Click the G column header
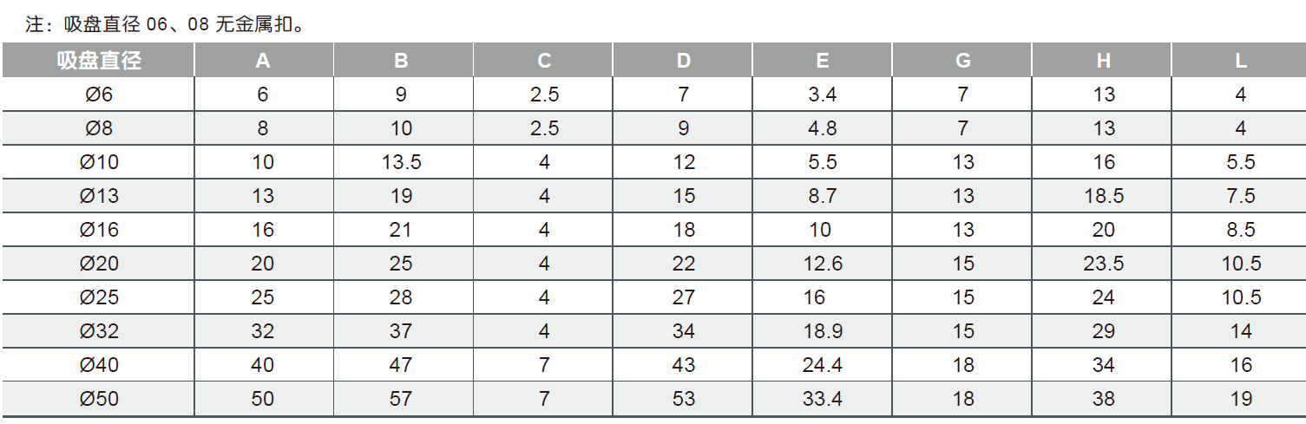 tap(962, 61)
